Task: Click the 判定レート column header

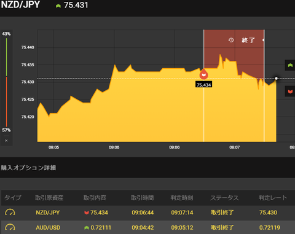Action: [x=273, y=198]
